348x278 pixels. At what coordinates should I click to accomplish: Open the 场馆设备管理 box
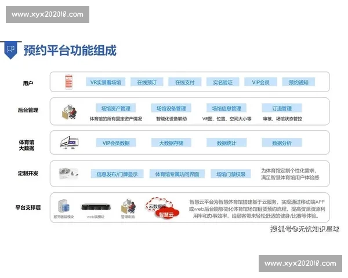[171, 108]
